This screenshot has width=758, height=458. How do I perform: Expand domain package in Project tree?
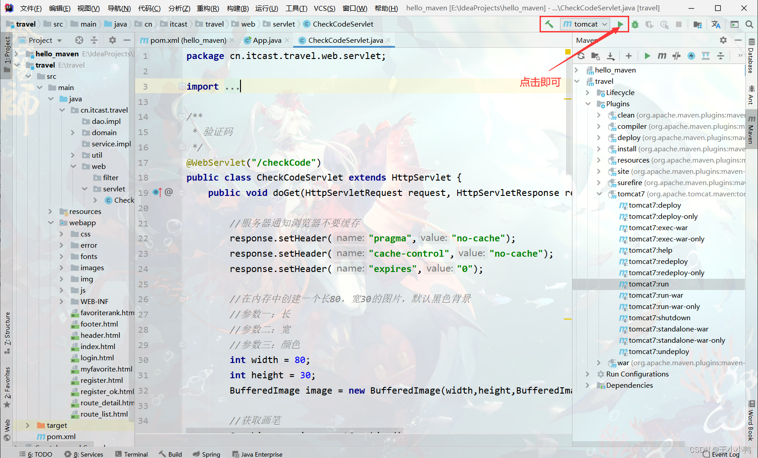point(73,132)
